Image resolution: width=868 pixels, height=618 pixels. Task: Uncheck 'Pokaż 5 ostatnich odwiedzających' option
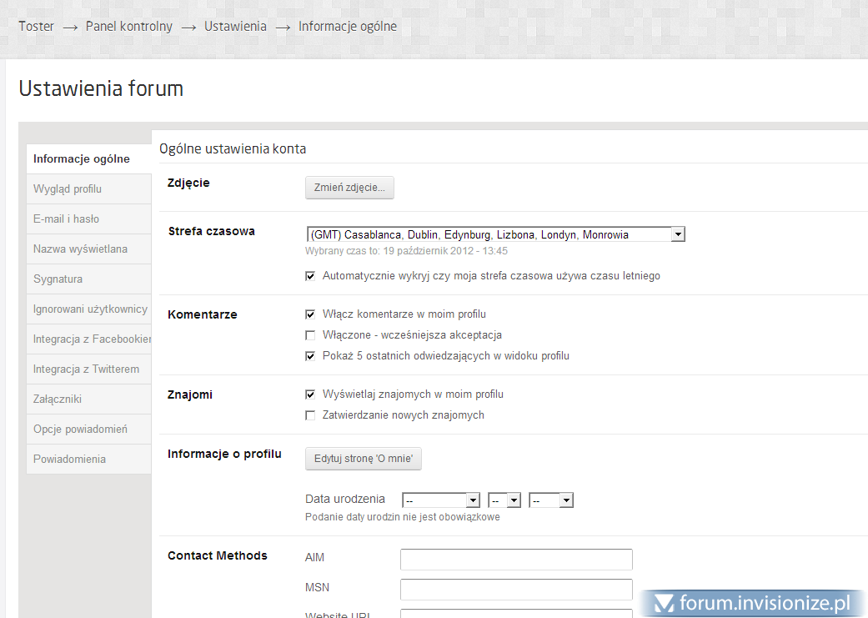(311, 356)
